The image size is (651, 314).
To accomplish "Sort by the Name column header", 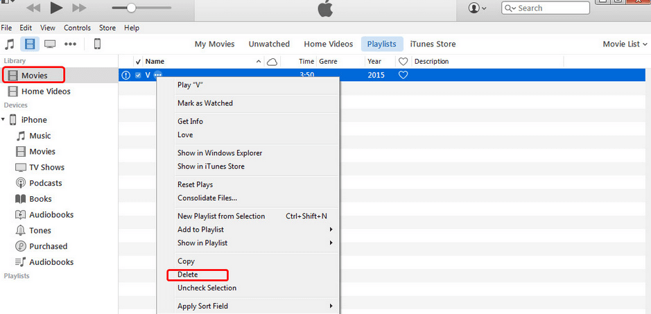I will tap(155, 62).
